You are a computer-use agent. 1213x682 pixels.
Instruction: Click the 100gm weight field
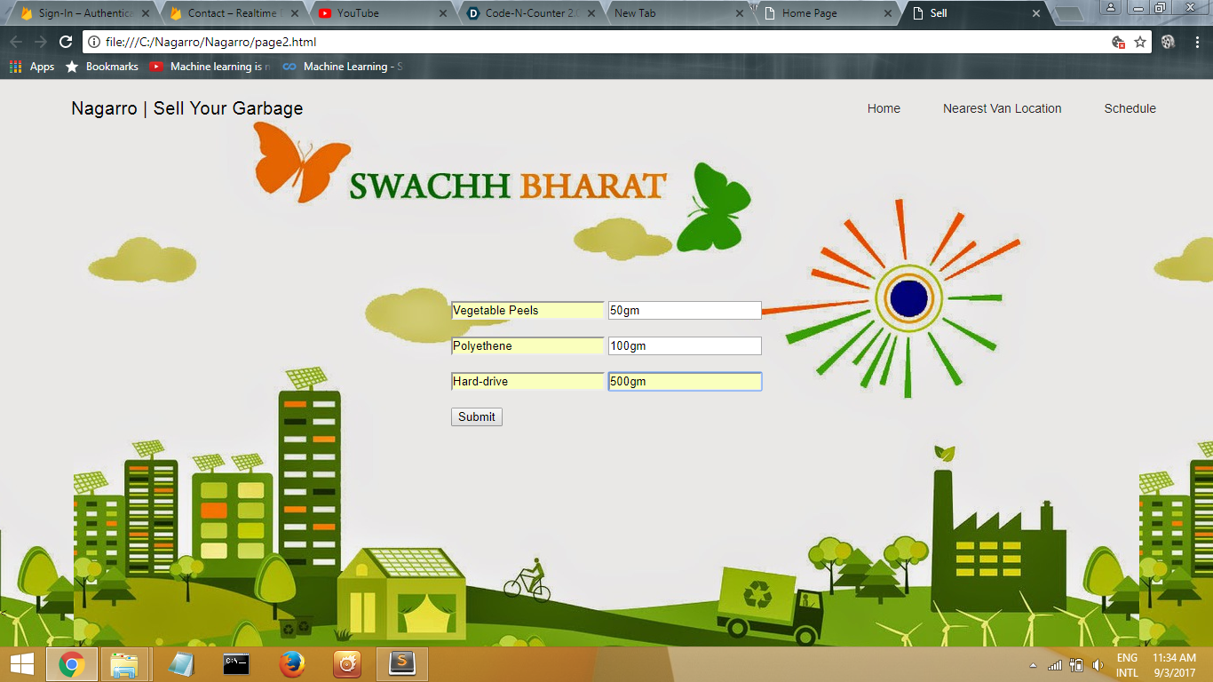pyautogui.click(x=685, y=345)
